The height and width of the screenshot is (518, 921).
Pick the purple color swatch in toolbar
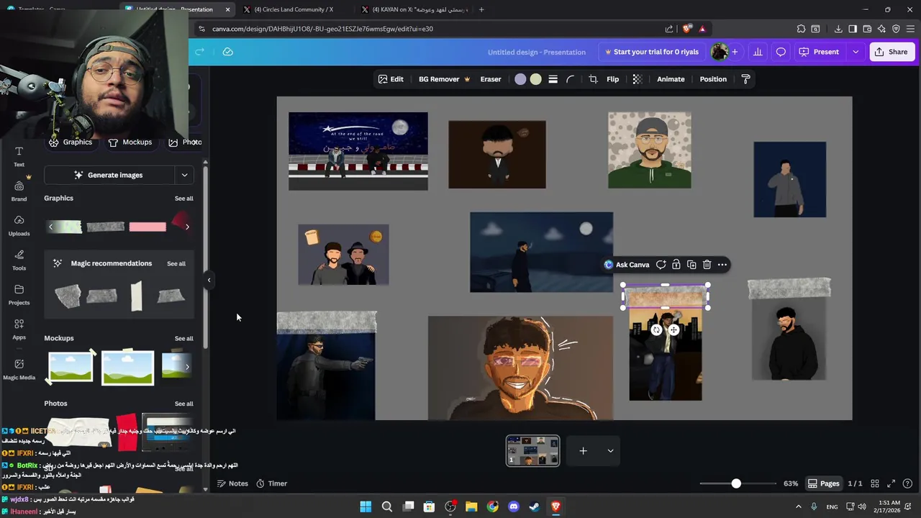[x=520, y=79]
